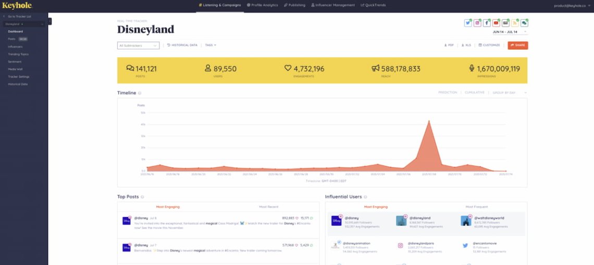Image resolution: width=594 pixels, height=265 pixels.
Task: Click the forums chat-bubbles source icon
Action: (524, 23)
